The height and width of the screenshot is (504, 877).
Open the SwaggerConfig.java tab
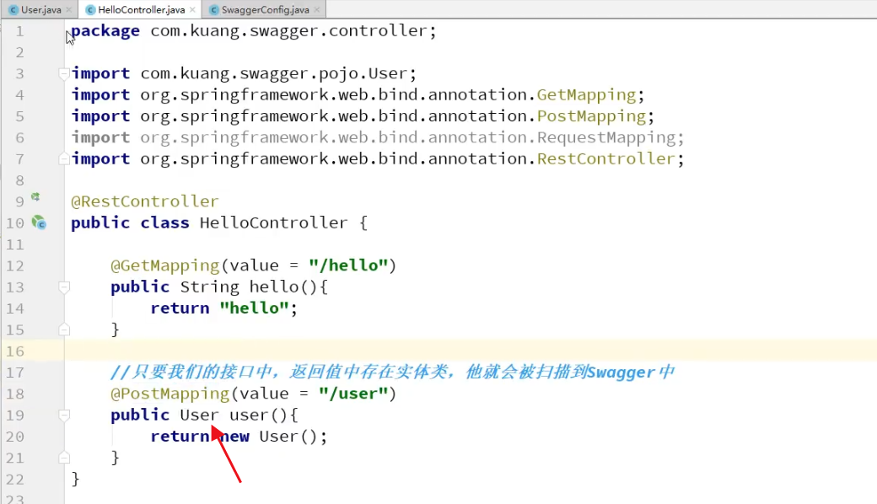pyautogui.click(x=265, y=9)
